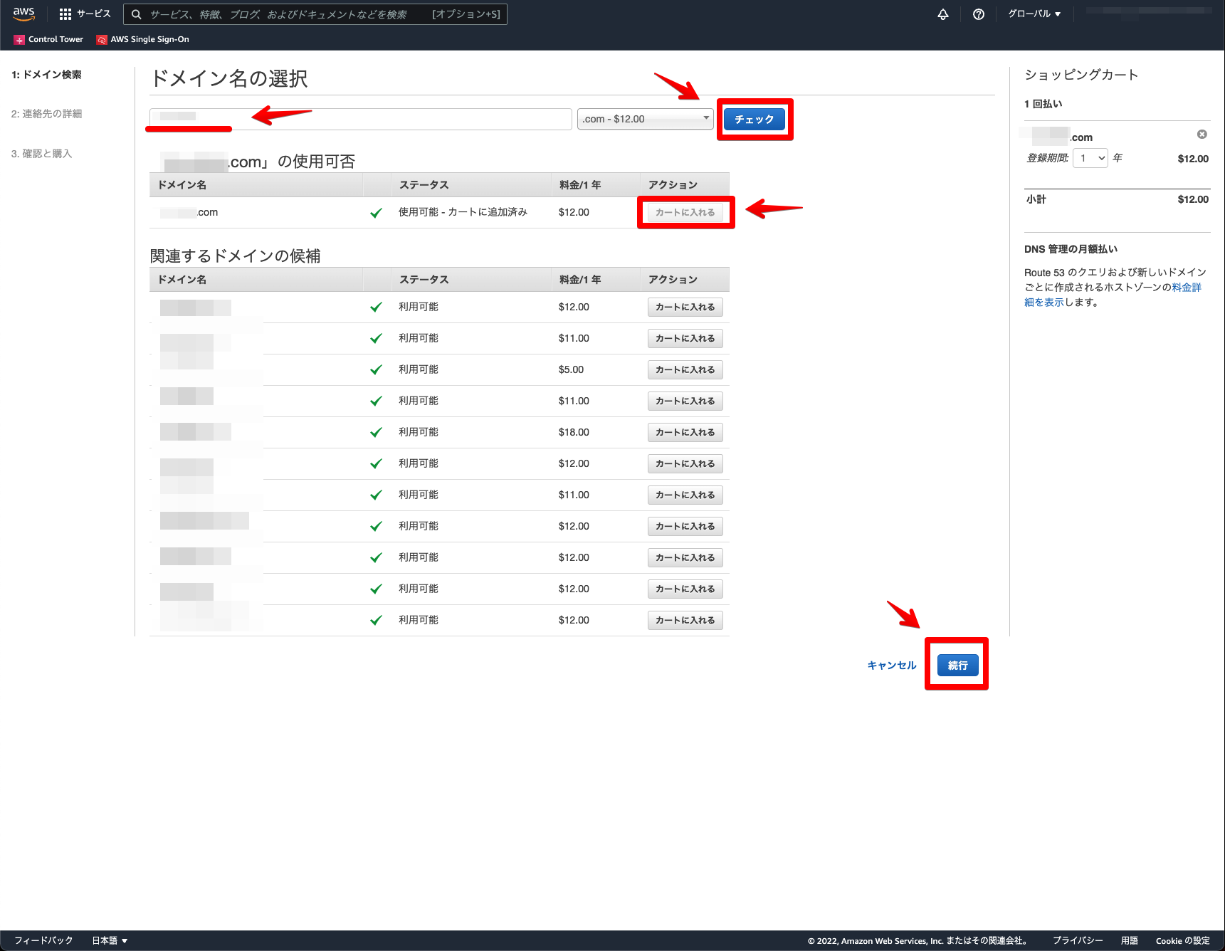Viewport: 1225px width, 951px height.
Task: Click the フィードバック footer link
Action: point(43,940)
